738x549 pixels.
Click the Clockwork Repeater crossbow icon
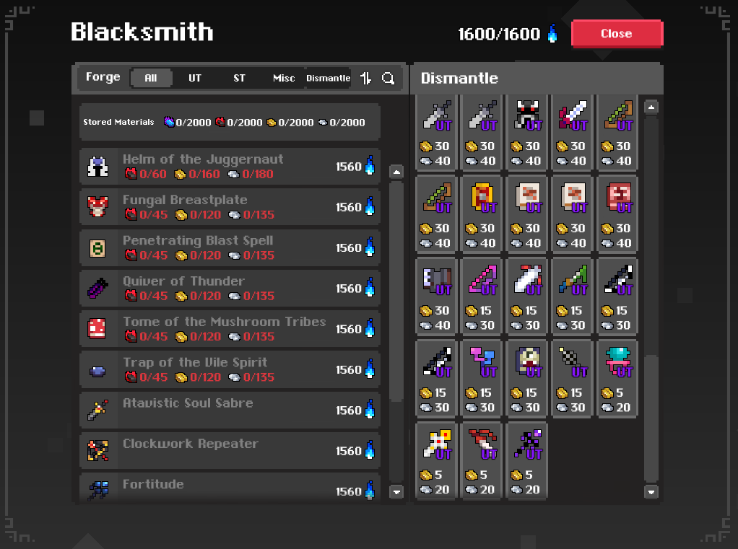[98, 451]
